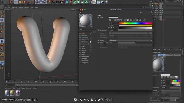
Task: Toggle X axis lock
Action: point(37,2)
